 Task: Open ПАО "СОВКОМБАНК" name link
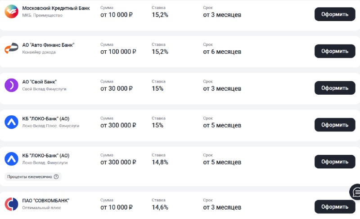point(45,200)
